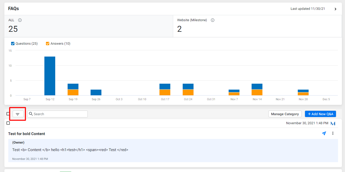Tick the select-all checkbox beside filter
The image size is (345, 172).
[x=8, y=114]
